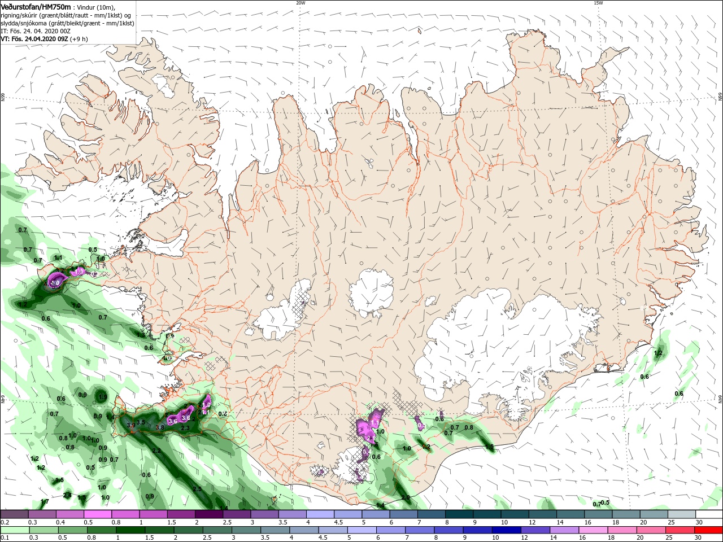
Task: Select the VT: Fös. 24.04.2020 09Z text
Action: tap(34, 39)
